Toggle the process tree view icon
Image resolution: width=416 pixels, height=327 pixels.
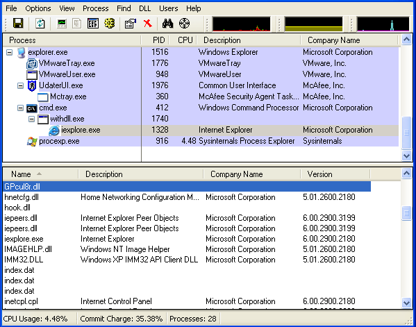point(77,24)
